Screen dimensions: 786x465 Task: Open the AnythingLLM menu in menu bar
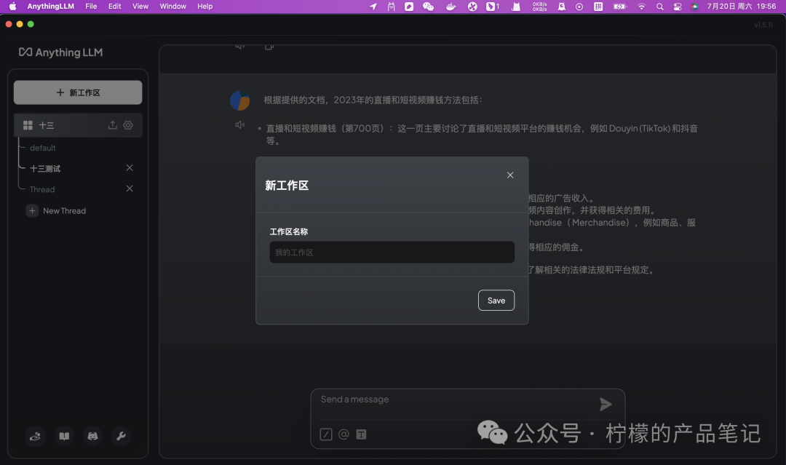point(49,6)
